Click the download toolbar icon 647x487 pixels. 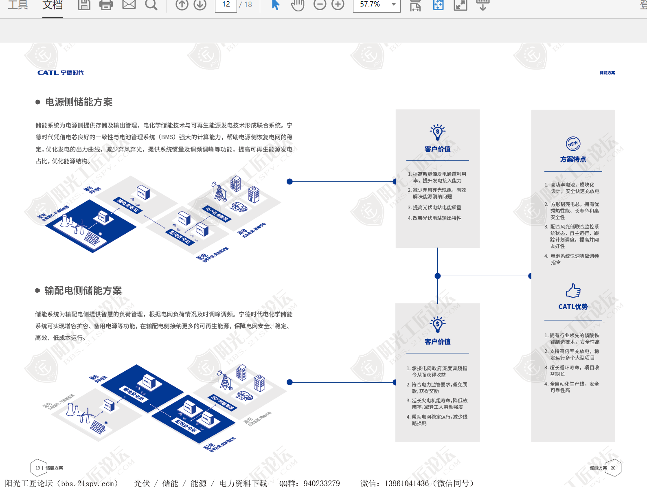coord(483,5)
